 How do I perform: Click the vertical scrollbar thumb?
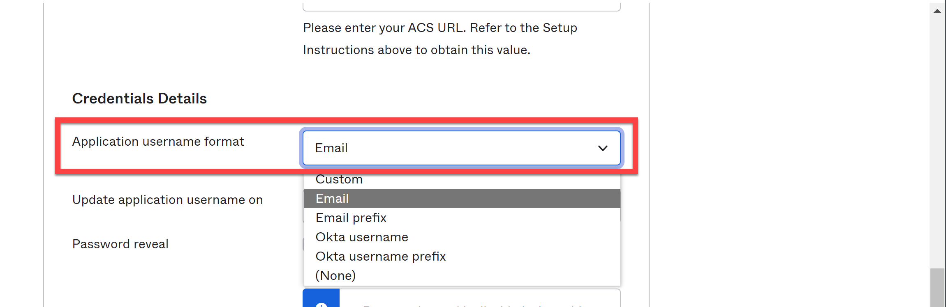937,287
